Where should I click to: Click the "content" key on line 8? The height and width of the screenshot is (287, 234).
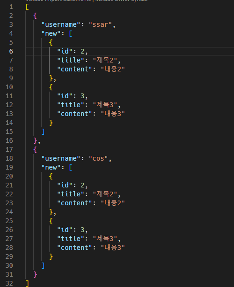point(74,69)
